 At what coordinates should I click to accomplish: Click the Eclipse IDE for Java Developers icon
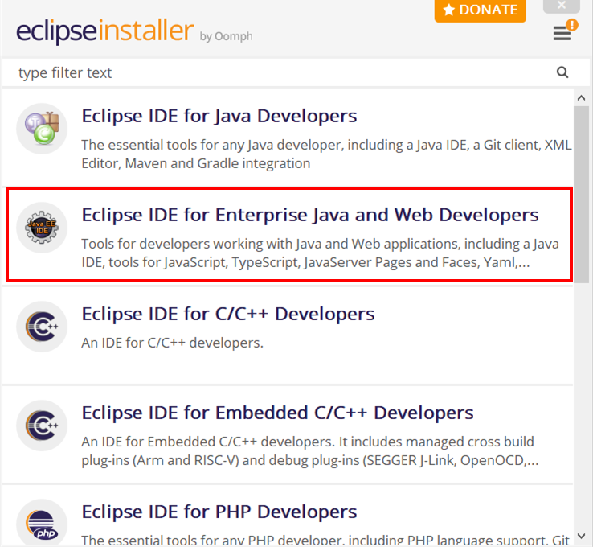(x=42, y=129)
